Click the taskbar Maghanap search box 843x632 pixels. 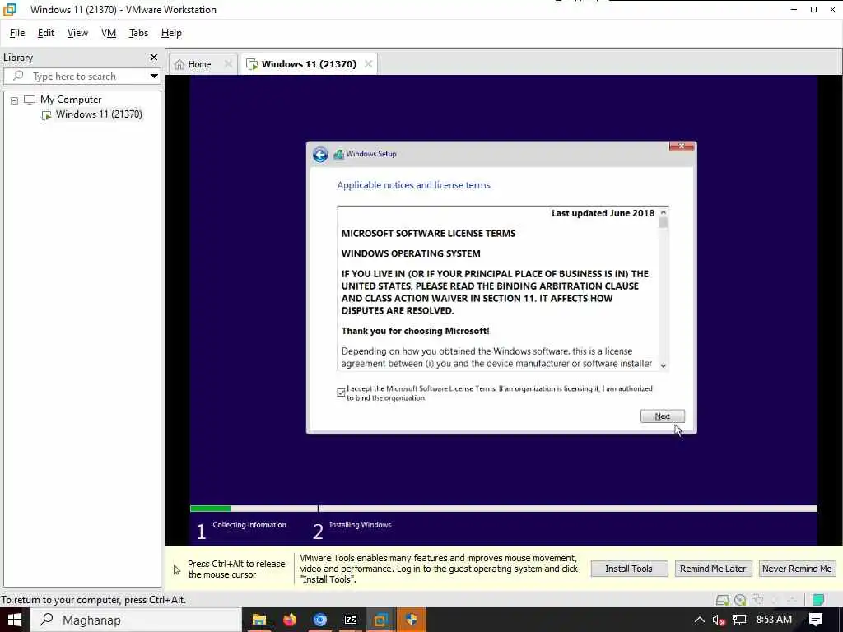[x=135, y=620]
